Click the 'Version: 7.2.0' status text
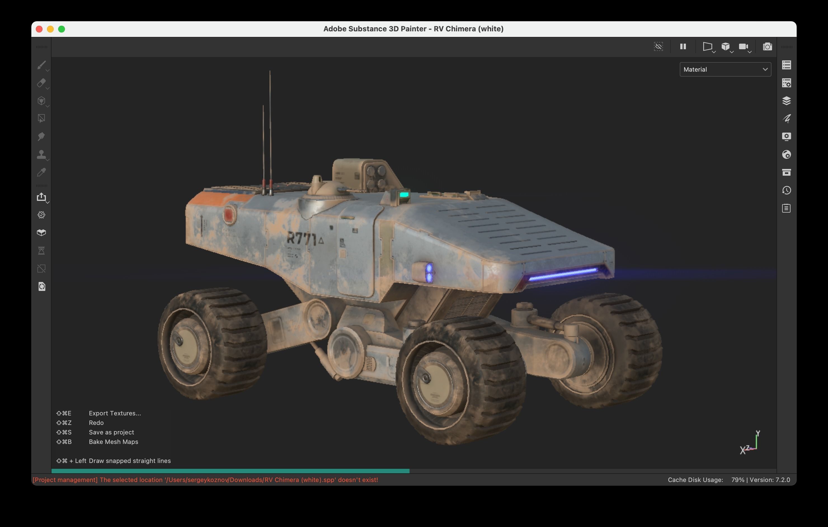 click(770, 480)
